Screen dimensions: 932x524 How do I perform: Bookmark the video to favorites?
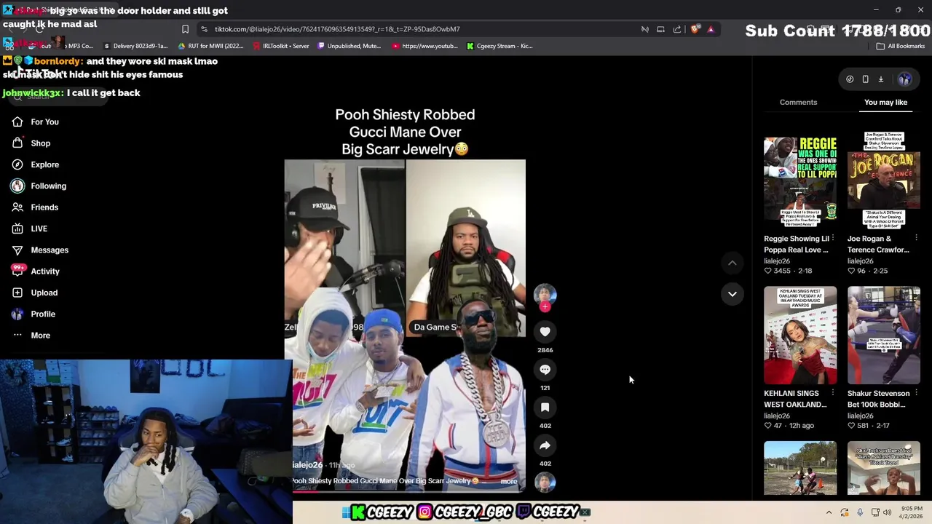(x=545, y=408)
